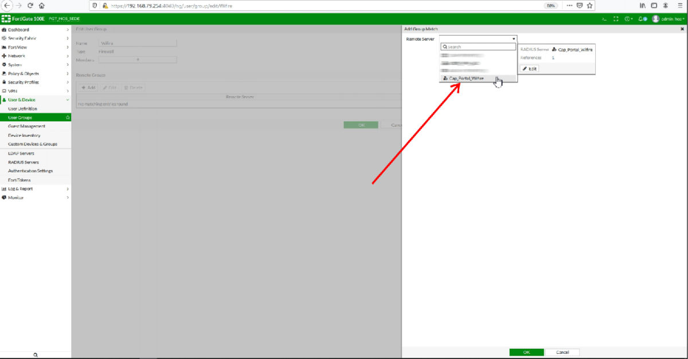
Task: Open the CLI console icon in header
Action: click(604, 19)
